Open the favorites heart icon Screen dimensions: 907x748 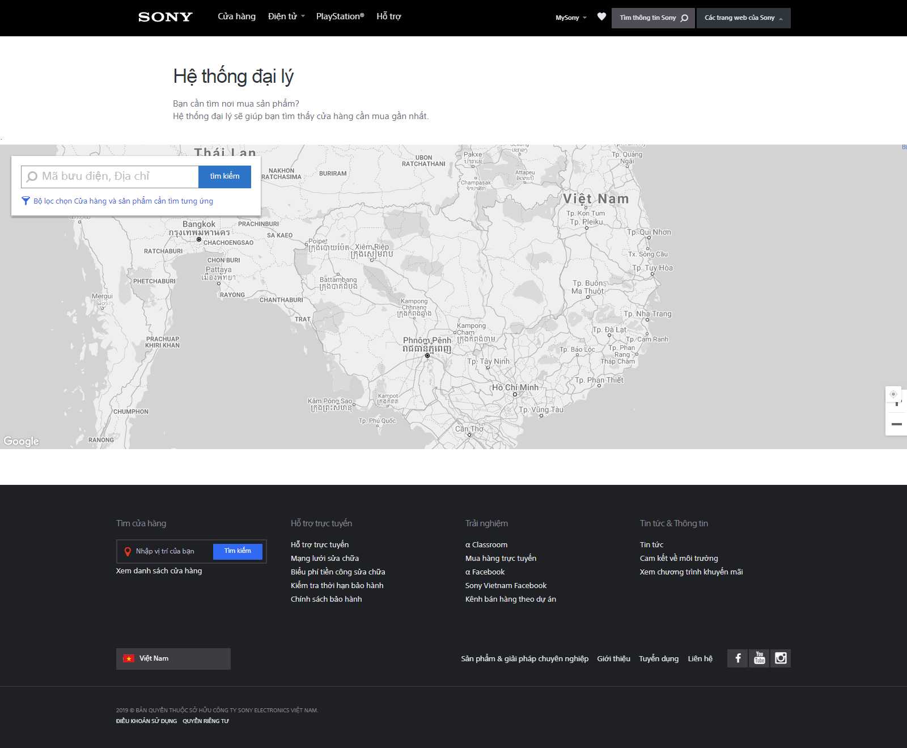(x=601, y=17)
